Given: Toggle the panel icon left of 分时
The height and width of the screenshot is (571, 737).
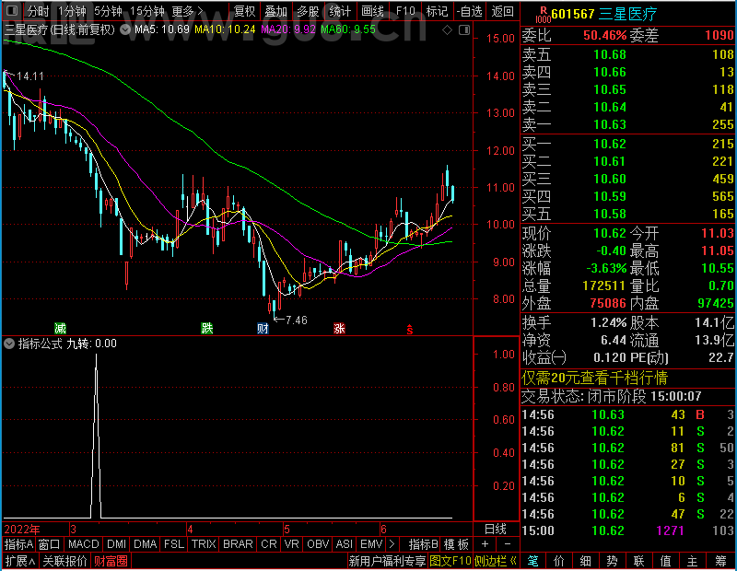Looking at the screenshot, I should (x=12, y=10).
